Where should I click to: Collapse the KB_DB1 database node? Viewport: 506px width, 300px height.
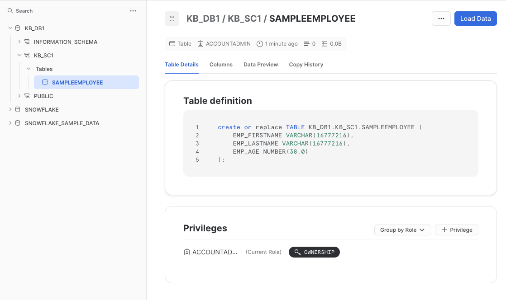point(10,28)
